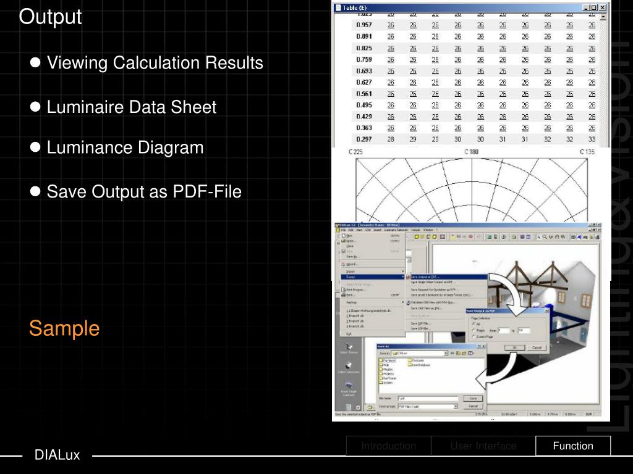Click the To page number field
The width and height of the screenshot is (633, 474).
click(524, 331)
